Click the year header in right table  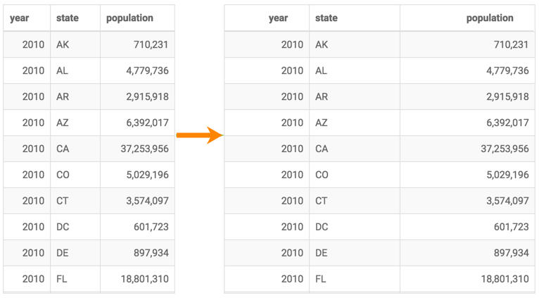(x=278, y=18)
